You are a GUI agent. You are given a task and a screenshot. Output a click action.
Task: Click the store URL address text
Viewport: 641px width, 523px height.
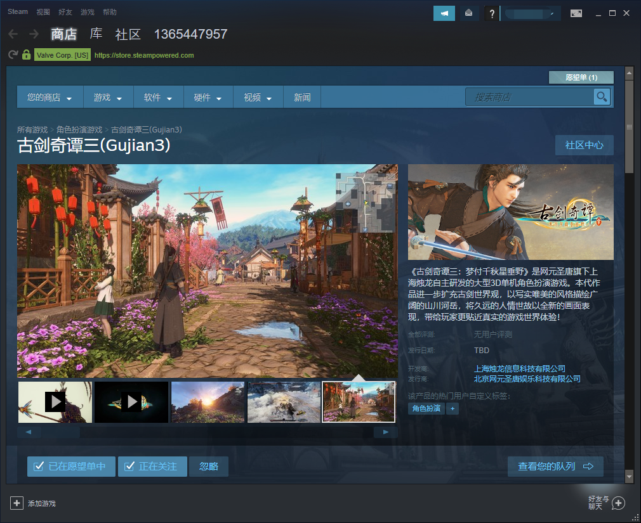144,55
